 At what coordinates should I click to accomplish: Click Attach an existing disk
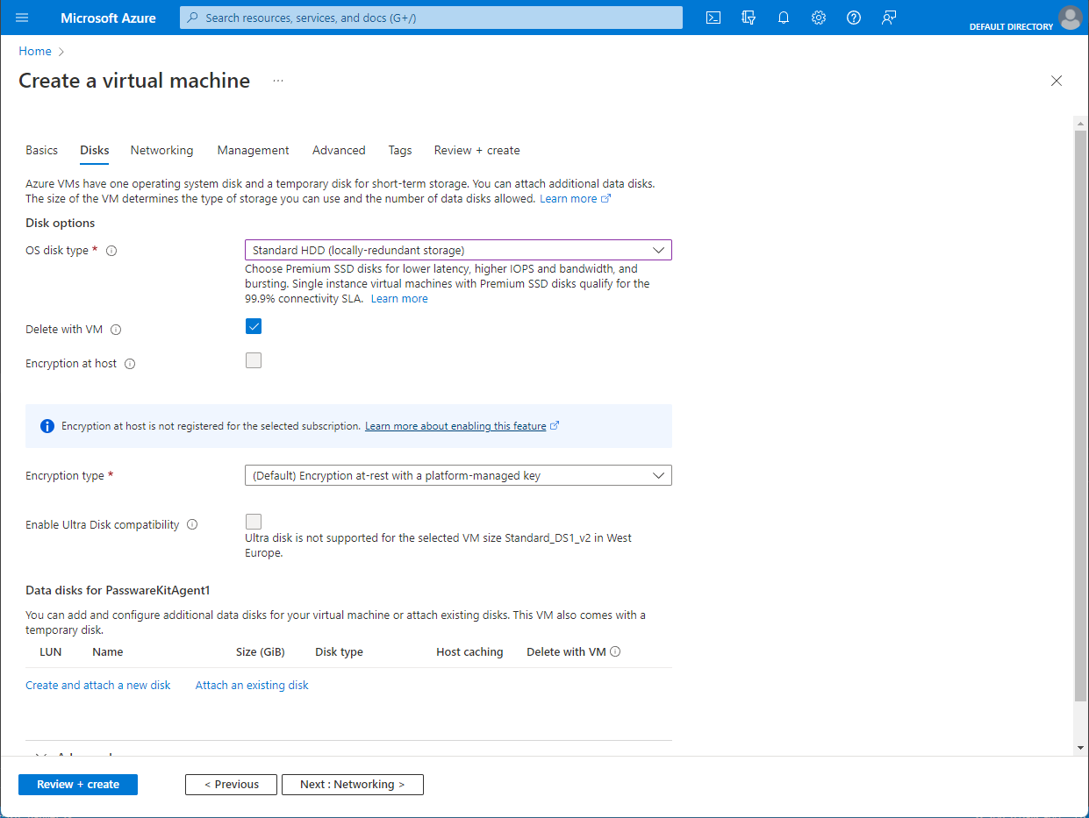click(x=252, y=685)
